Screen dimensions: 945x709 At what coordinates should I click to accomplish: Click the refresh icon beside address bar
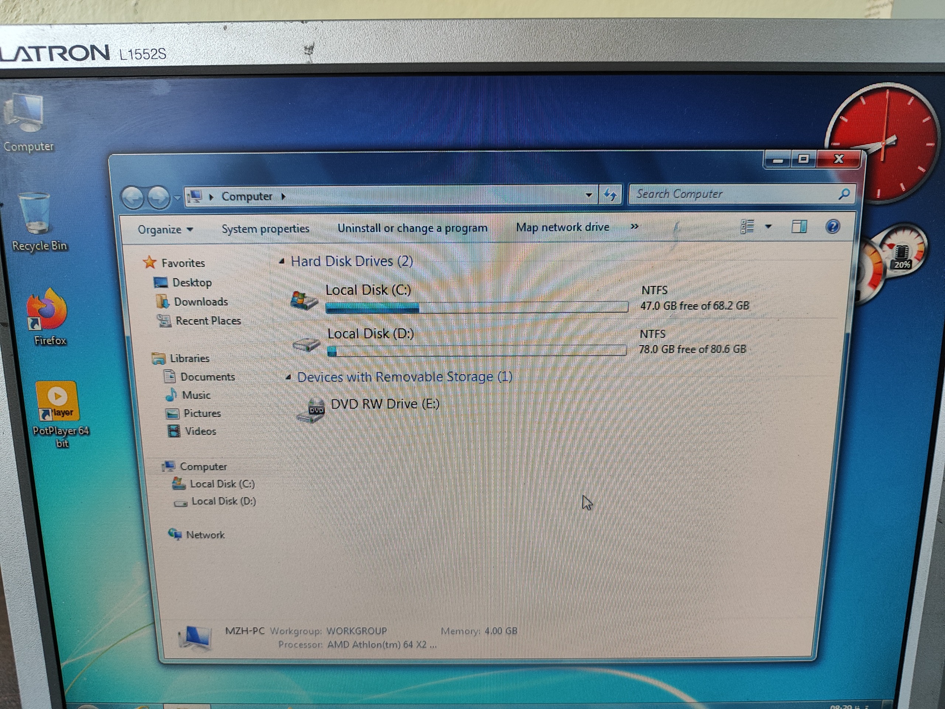[610, 195]
